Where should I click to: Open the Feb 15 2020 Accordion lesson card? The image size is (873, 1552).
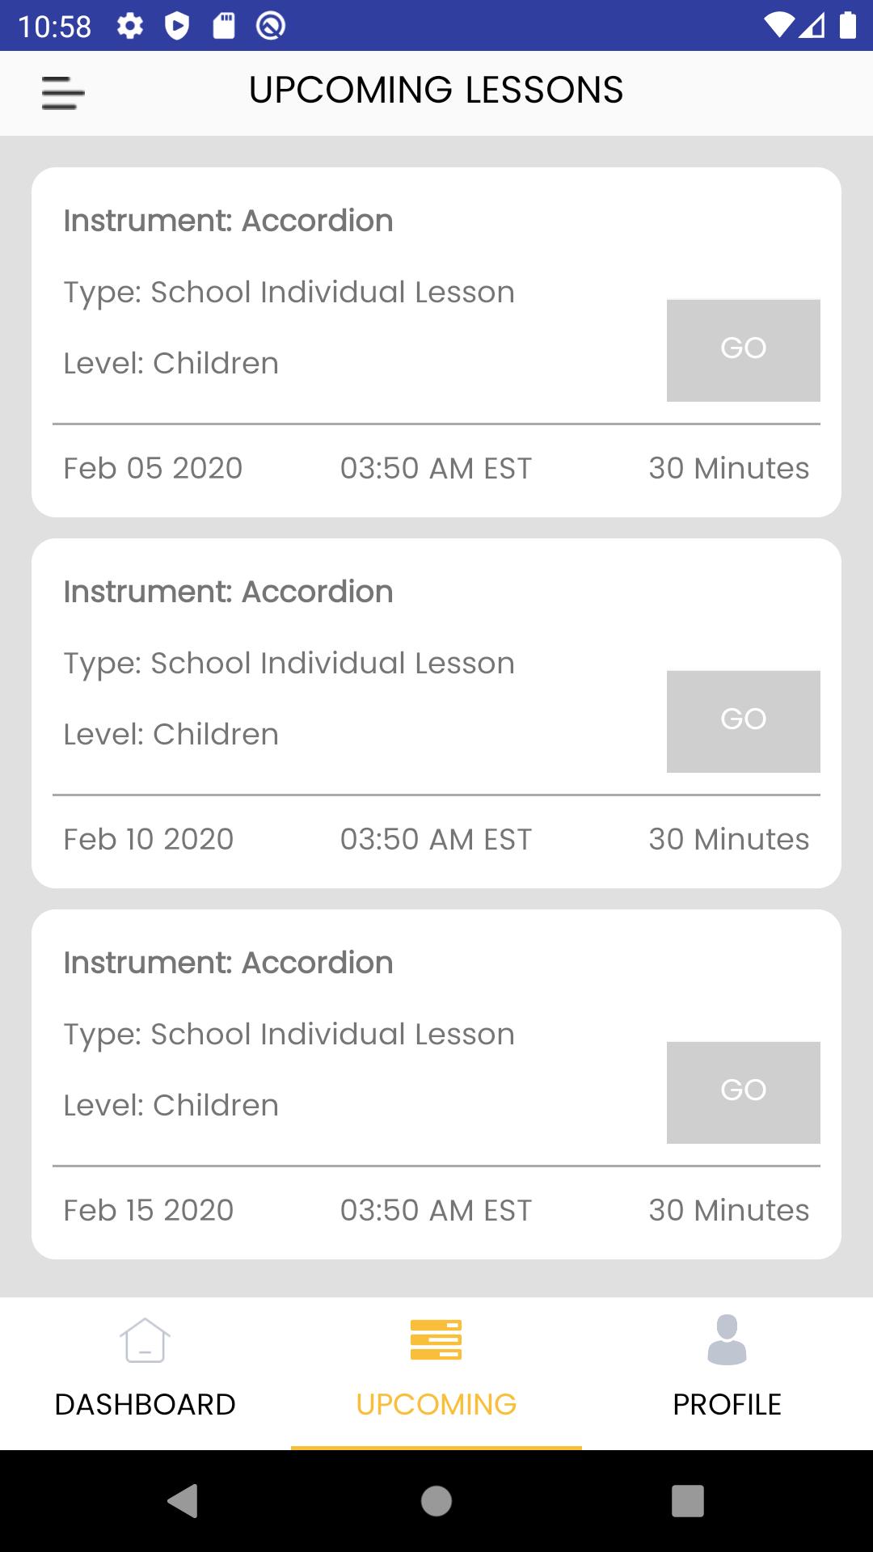coord(436,1084)
